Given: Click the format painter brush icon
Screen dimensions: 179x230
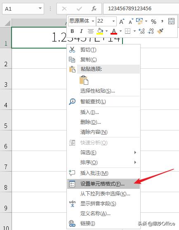Looking at the screenshot, I should coord(160,31).
